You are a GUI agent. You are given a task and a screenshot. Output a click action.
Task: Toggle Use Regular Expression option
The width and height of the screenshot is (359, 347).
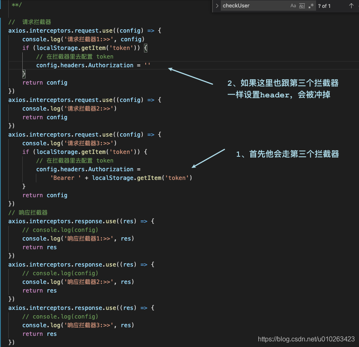click(x=311, y=6)
